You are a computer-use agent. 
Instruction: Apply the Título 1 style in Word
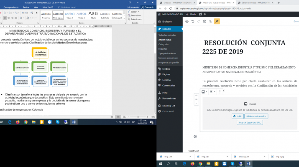point(69,15)
